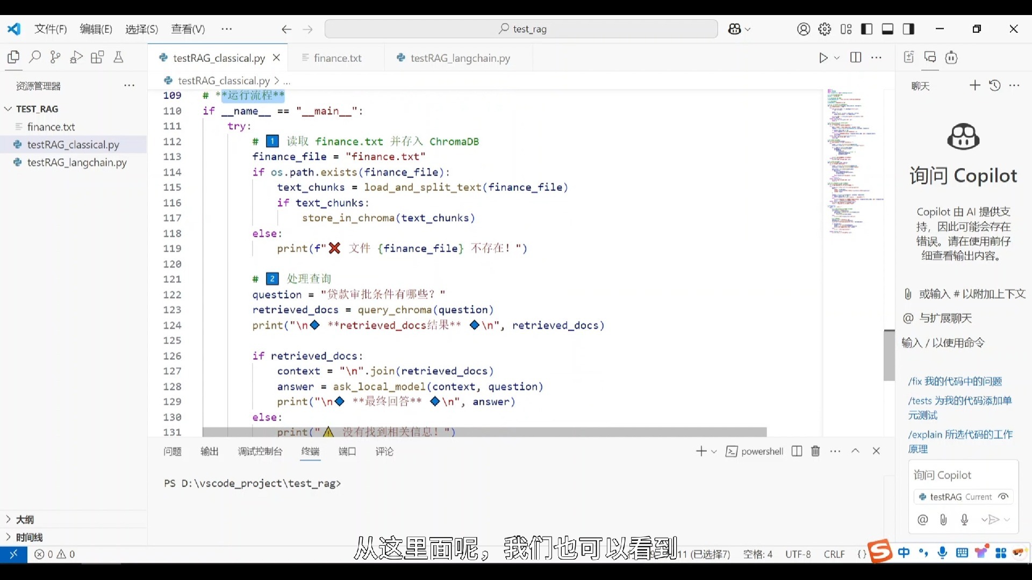Click the /fix 我的代码中的问题 link

[x=955, y=381]
